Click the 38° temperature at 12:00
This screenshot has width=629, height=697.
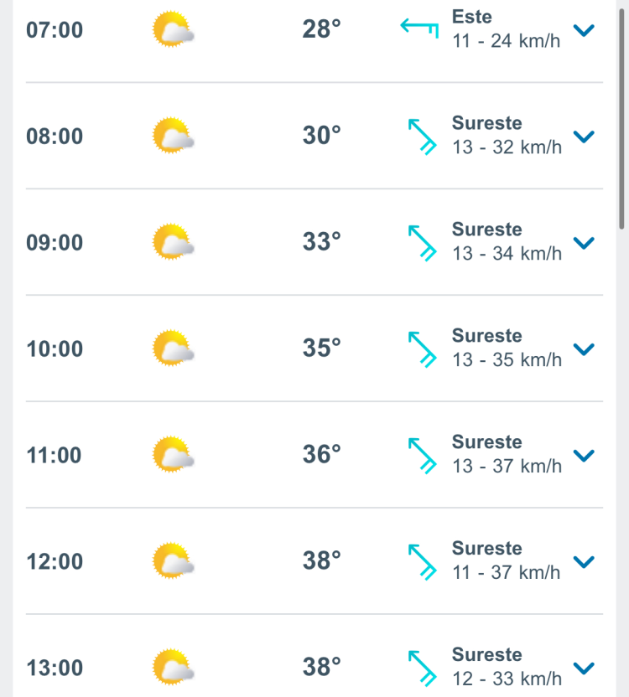tap(322, 560)
